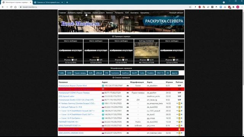Open the ТОП menu item
Viewport: 244px width, 137px height.
[127, 13]
